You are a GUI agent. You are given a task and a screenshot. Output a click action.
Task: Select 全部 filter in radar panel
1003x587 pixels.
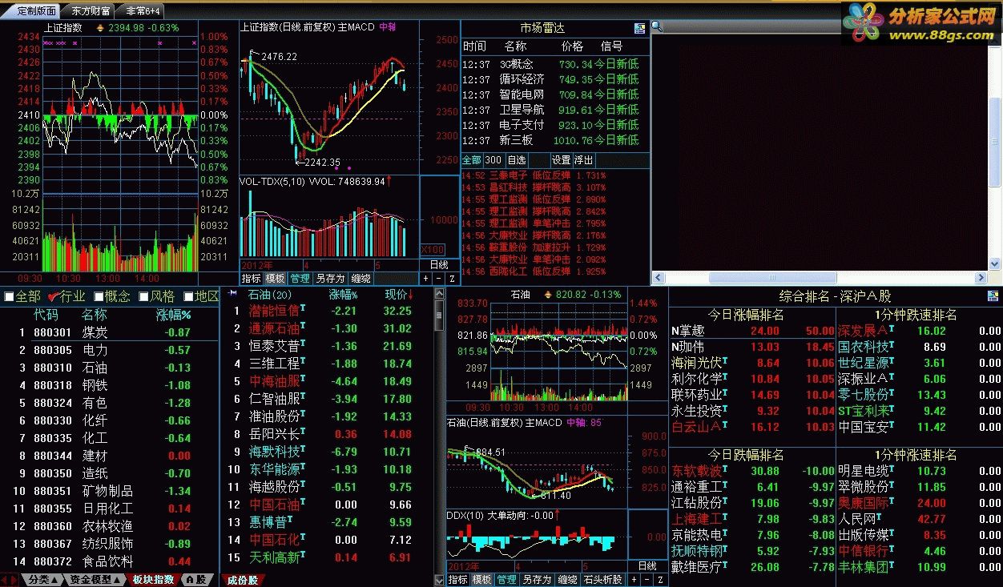click(x=472, y=160)
